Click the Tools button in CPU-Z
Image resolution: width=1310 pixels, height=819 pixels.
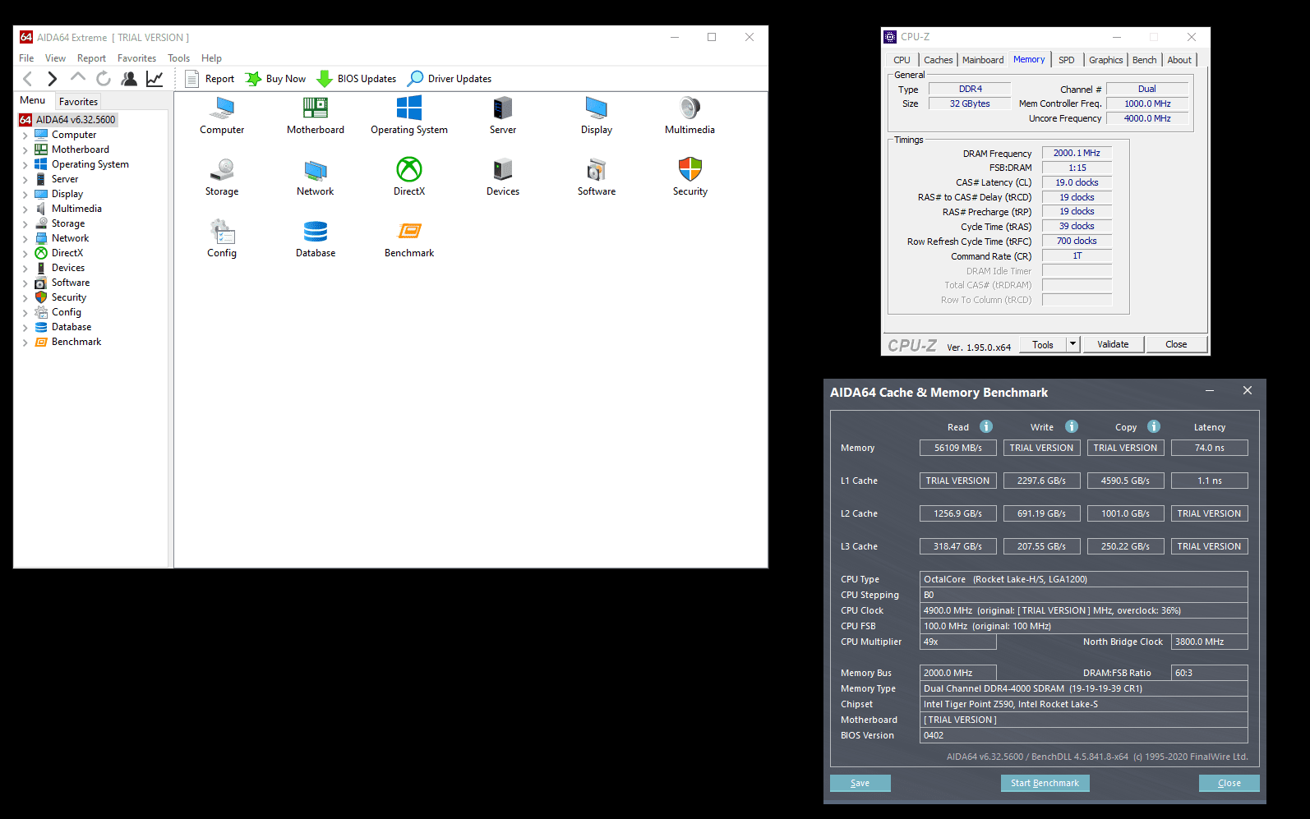point(1043,344)
